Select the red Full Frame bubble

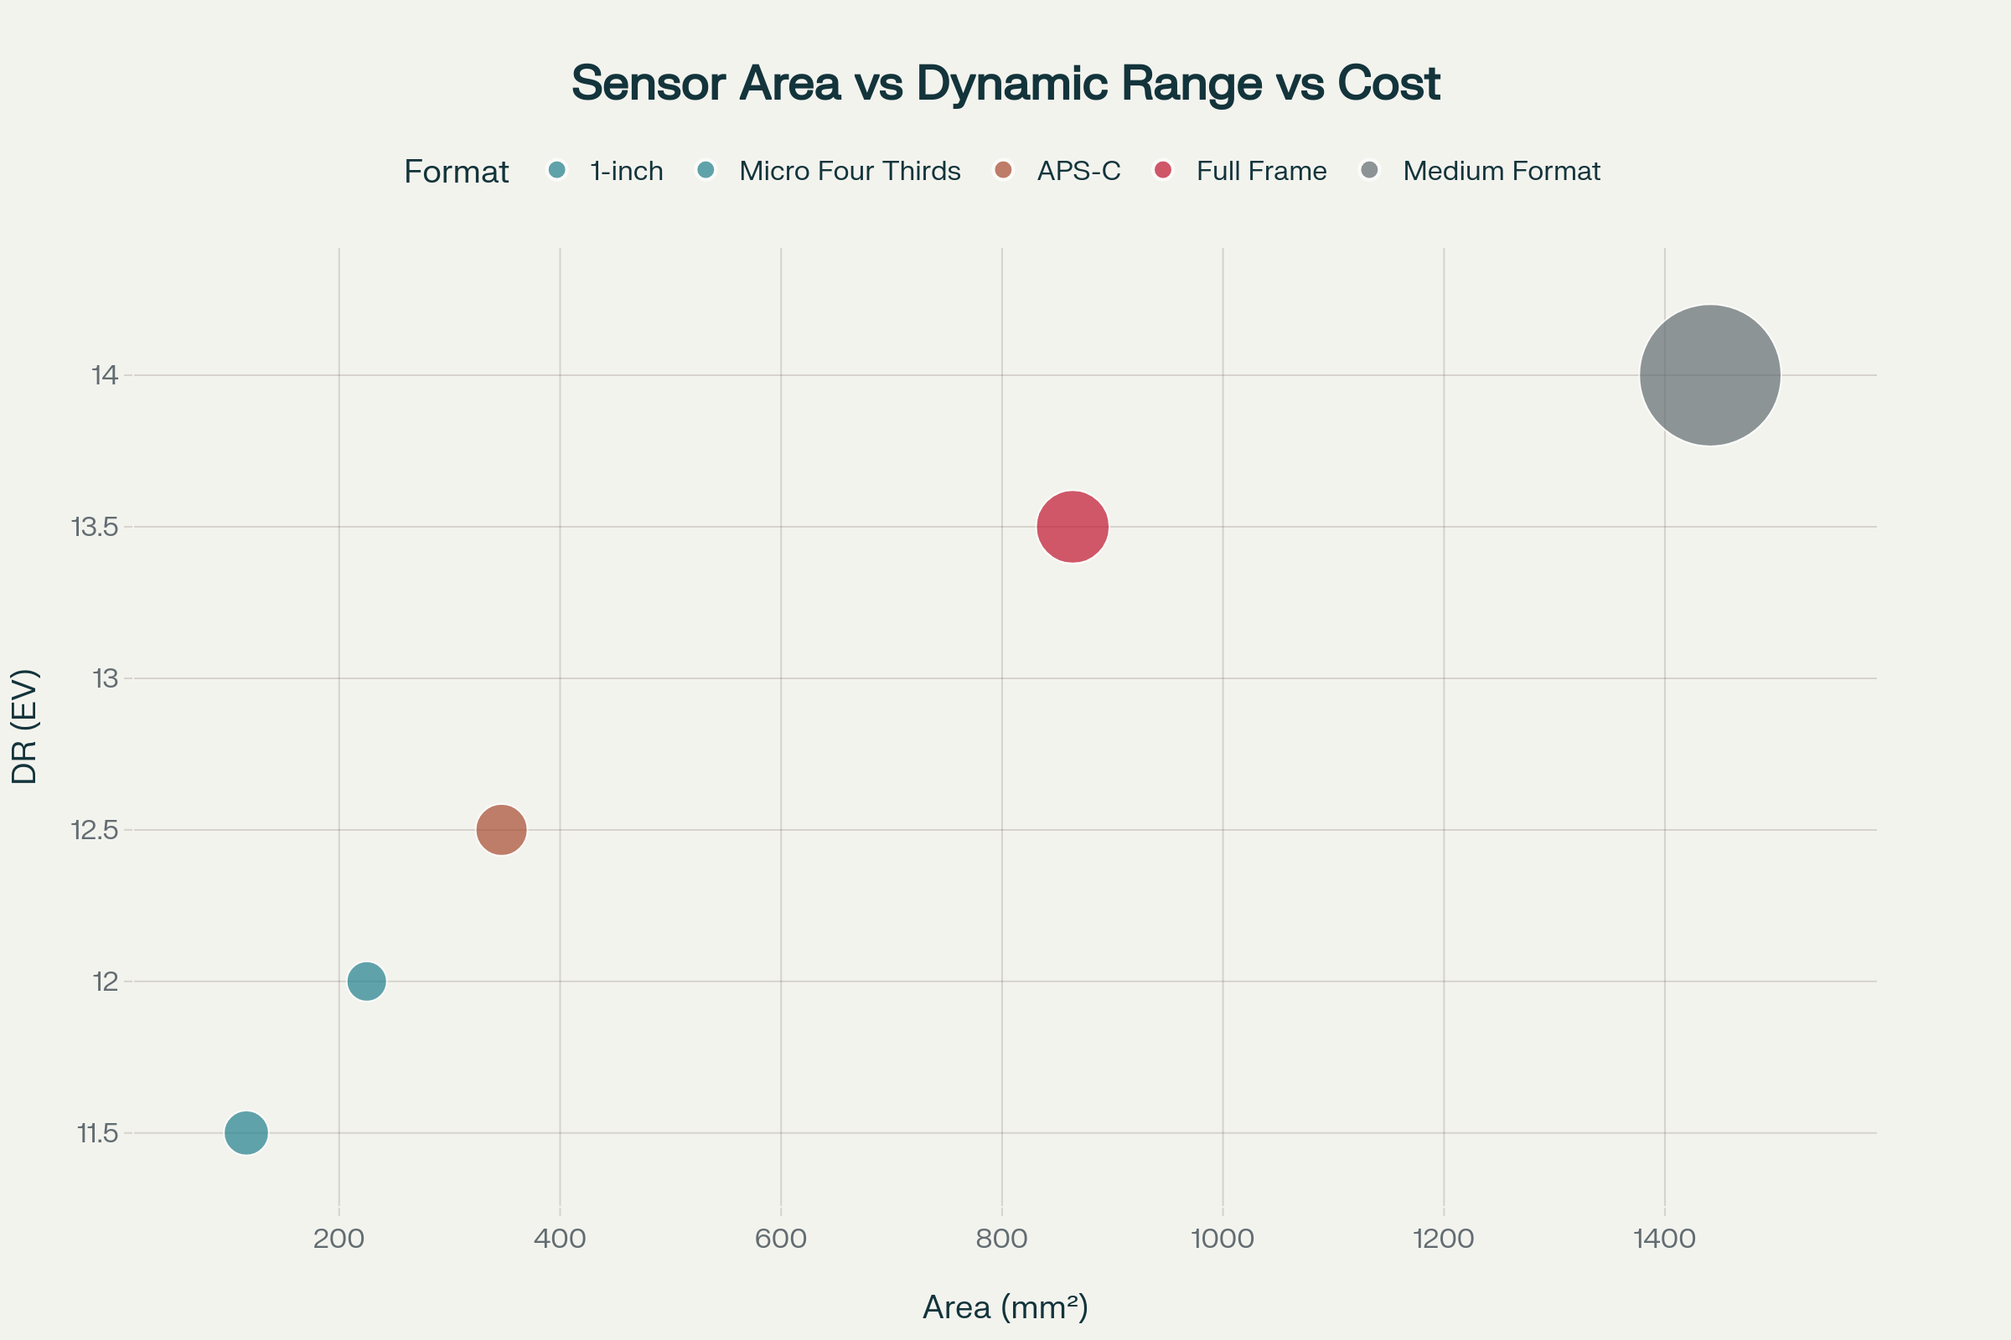(1072, 526)
